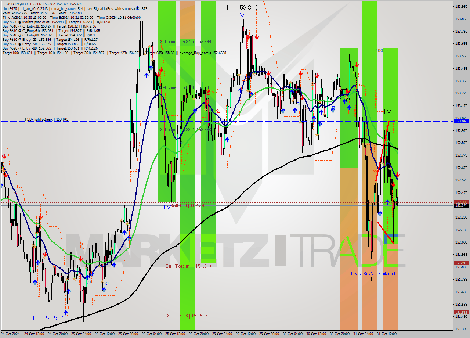This screenshot has height=338, width=470.
Task: Click the '31 Oct 12:00' time axis label
Action: (387, 334)
